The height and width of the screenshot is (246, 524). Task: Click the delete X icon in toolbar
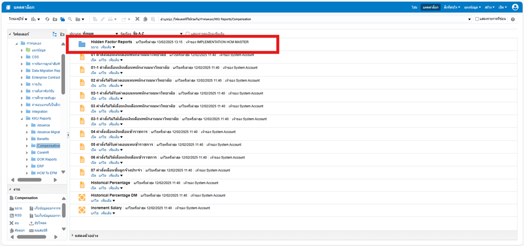click(x=138, y=19)
